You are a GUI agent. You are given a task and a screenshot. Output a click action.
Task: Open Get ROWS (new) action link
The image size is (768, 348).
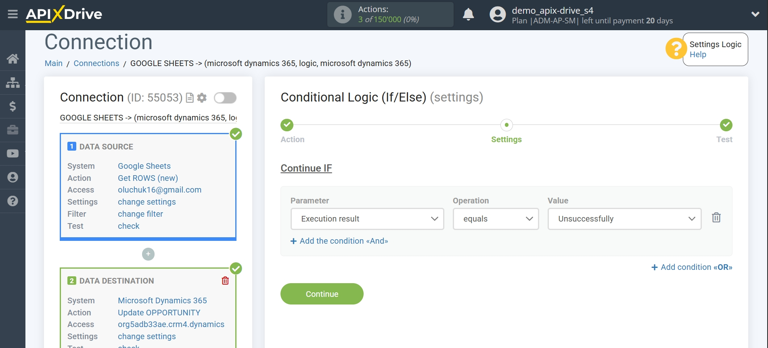(x=148, y=178)
